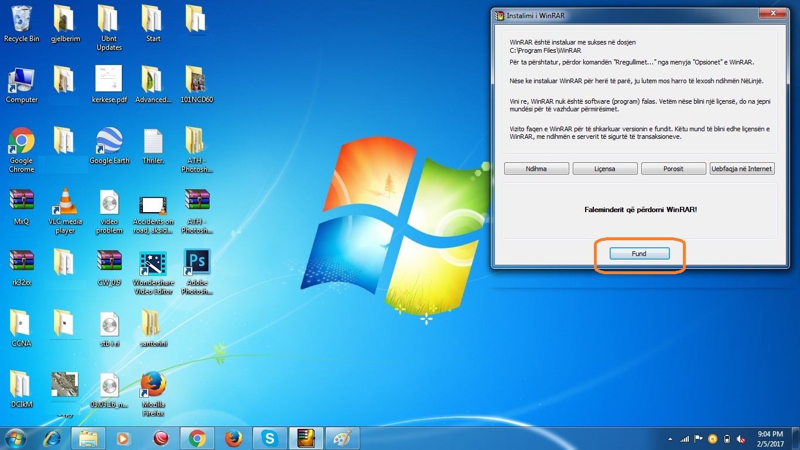Open Paint from the taskbar
The width and height of the screenshot is (800, 450).
click(343, 438)
